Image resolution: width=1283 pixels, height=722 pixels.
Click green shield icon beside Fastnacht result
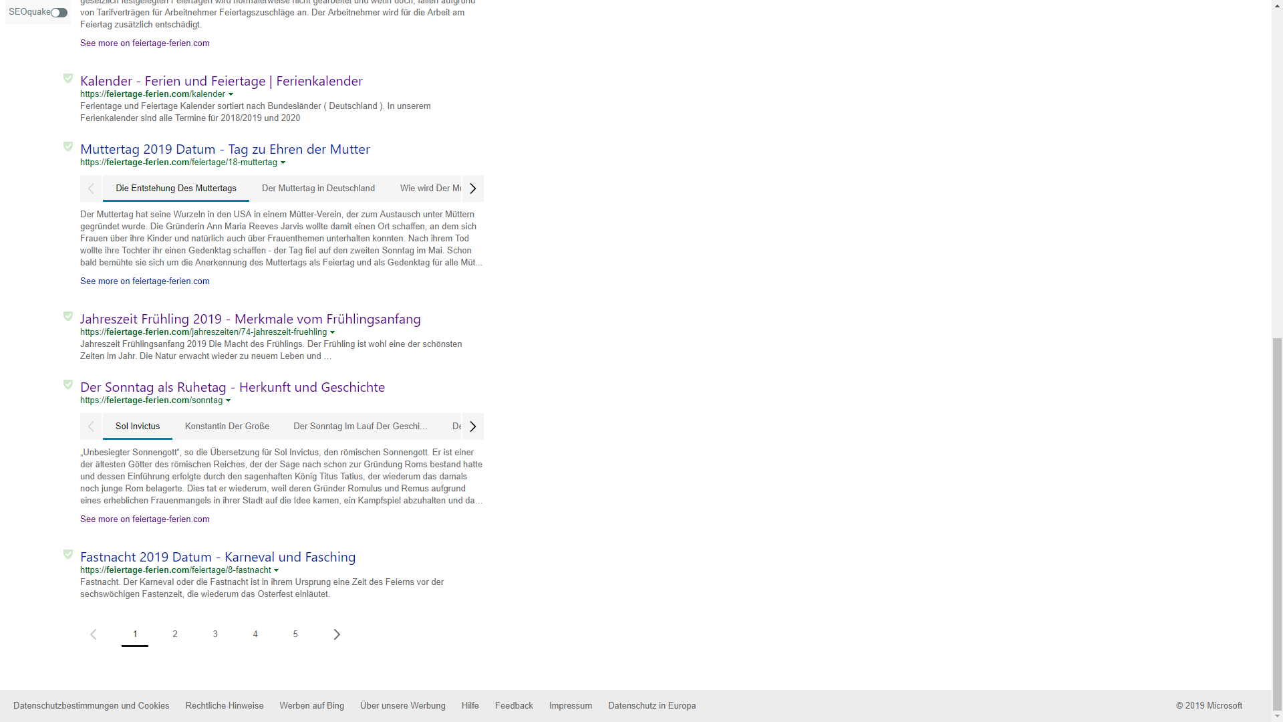click(x=68, y=554)
